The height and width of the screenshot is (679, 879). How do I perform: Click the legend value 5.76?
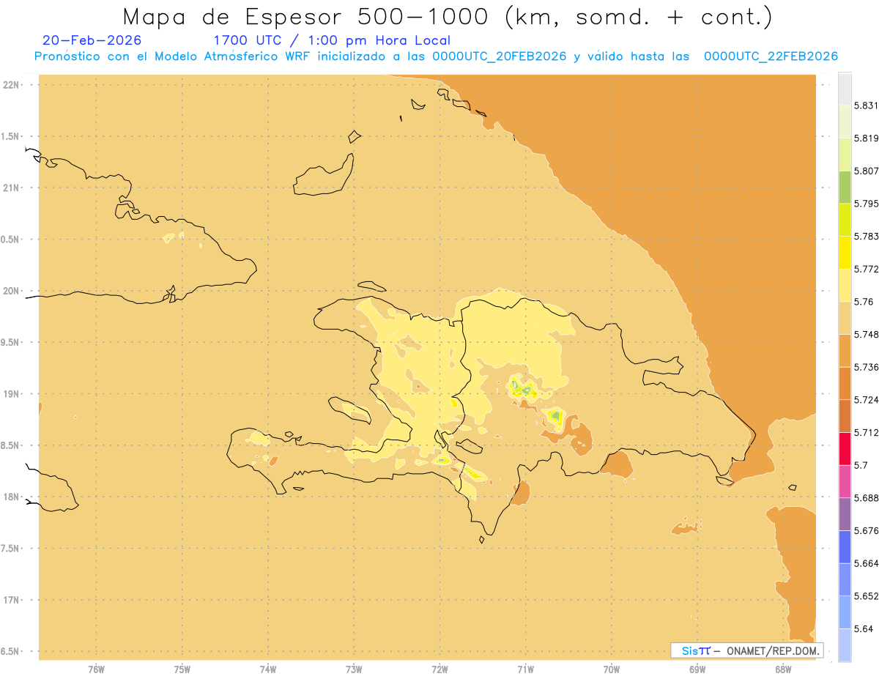coord(865,302)
